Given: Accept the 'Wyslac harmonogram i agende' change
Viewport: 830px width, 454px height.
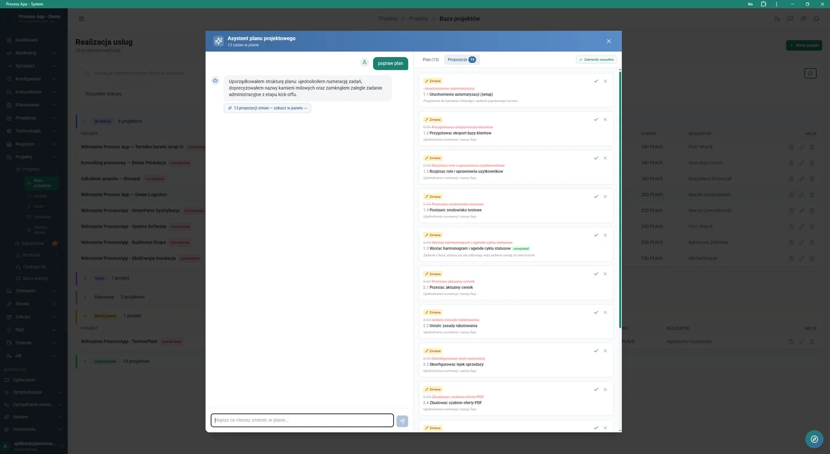Looking at the screenshot, I should tap(596, 235).
